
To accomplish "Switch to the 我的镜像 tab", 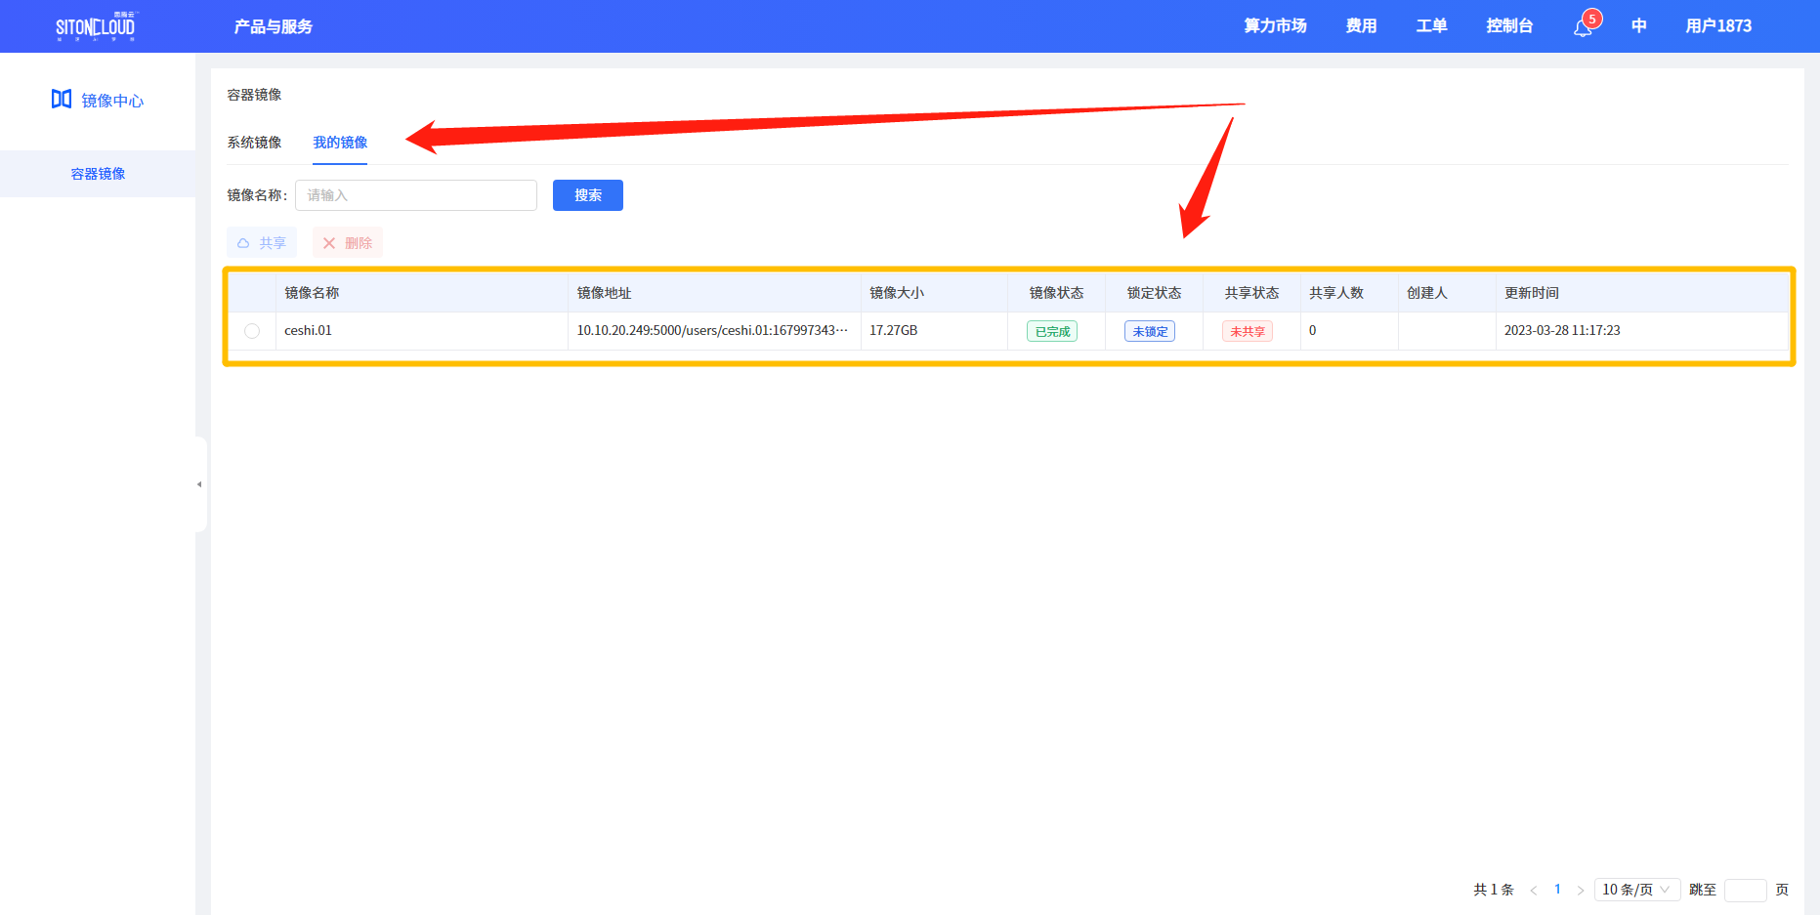I will pos(340,143).
